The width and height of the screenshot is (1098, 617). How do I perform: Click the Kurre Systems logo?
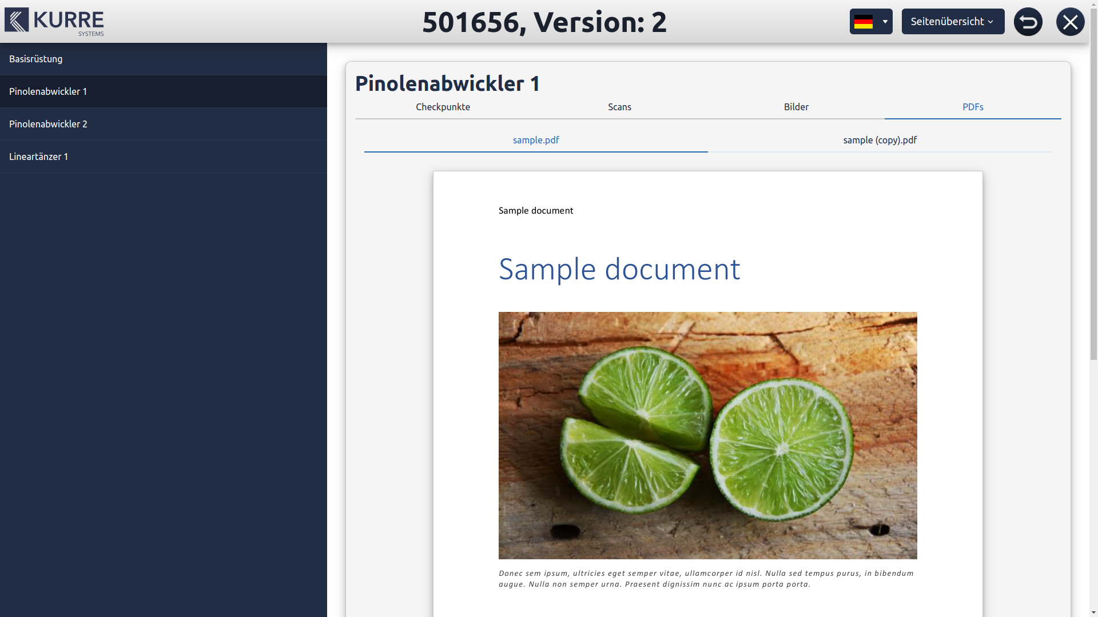coord(54,22)
